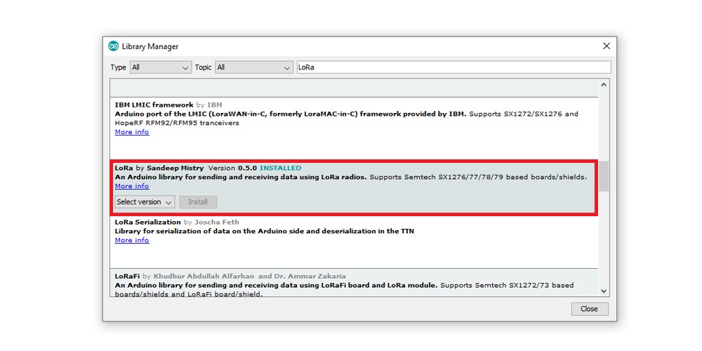Click the Version 0.5.0 text
The width and height of the screenshot is (702, 351).
click(233, 168)
